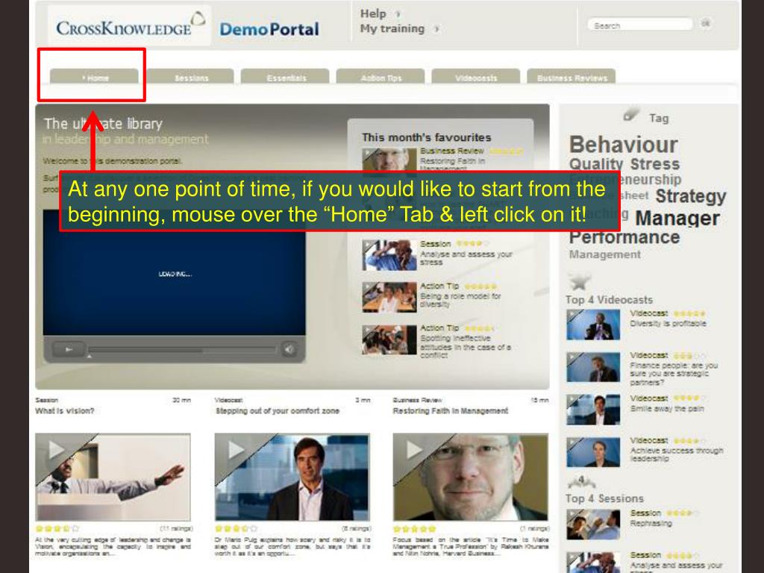Open Action Tip Spotting ineffective attitudes thumbnail

click(x=389, y=339)
